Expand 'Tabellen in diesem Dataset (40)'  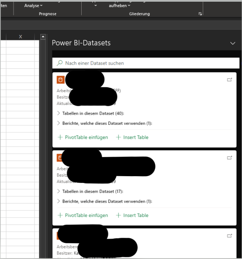point(91,113)
